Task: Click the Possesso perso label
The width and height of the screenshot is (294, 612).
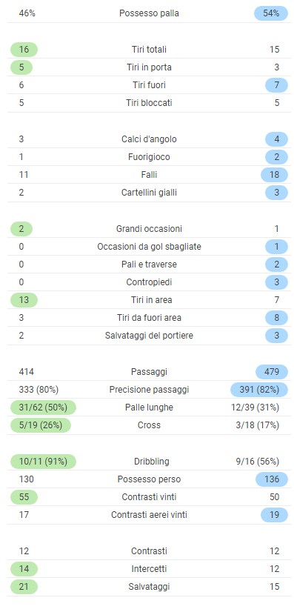Action: pos(149,479)
